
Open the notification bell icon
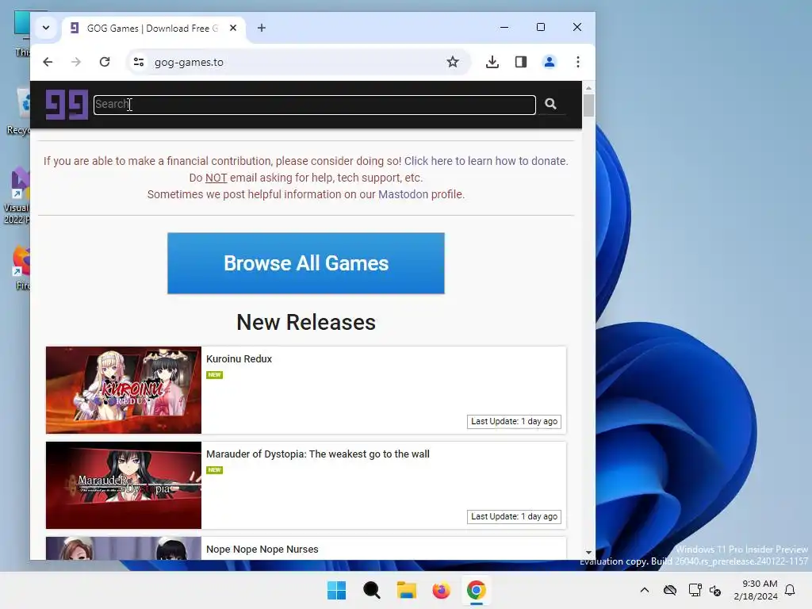point(791,590)
